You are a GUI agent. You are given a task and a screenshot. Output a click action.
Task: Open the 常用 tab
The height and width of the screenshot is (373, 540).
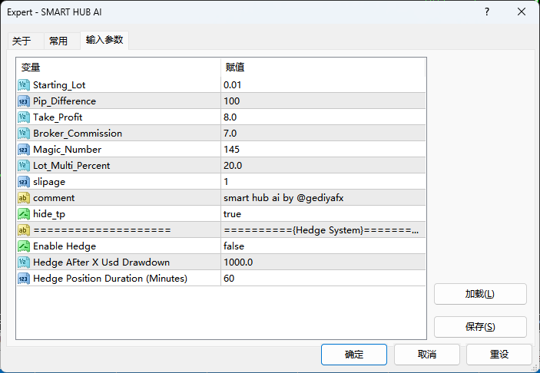58,41
